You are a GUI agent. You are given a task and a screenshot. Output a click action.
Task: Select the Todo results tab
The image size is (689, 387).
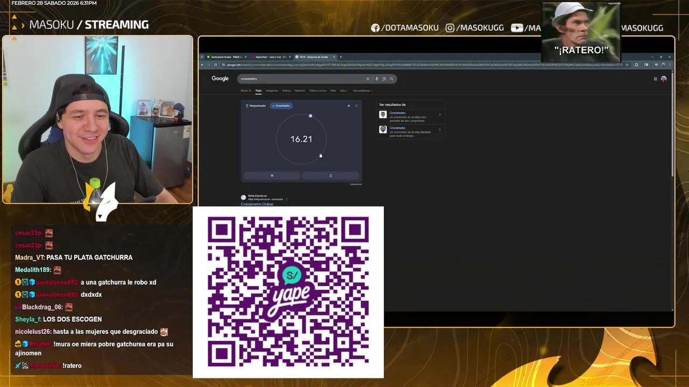[x=258, y=91]
